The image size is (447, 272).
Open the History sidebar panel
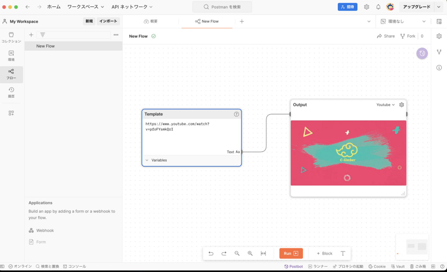tap(11, 92)
